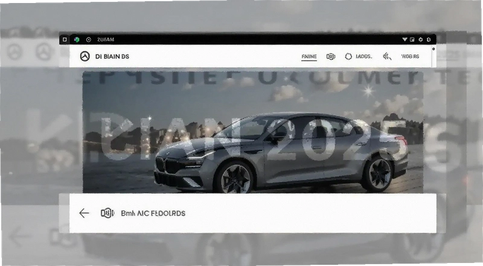Open the DI BIAIN DS home link
The image size is (483, 266).
112,56
